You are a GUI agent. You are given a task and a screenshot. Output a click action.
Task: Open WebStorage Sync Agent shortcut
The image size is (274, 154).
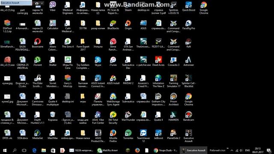[113, 100]
